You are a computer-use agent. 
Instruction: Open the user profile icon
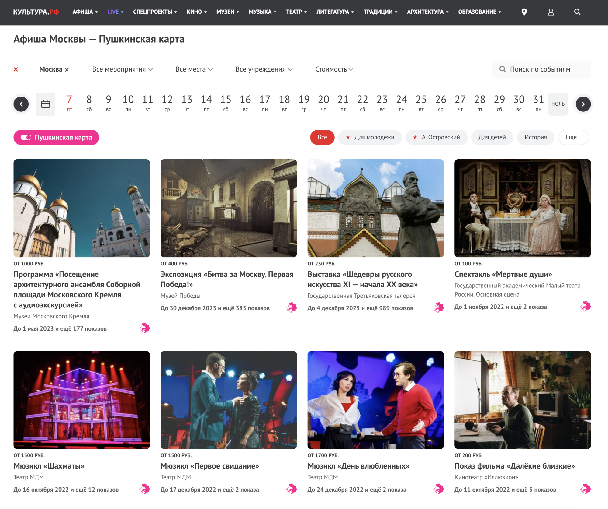click(551, 12)
